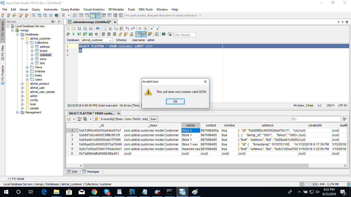Open the DBA Tools menu
This screenshot has width=351, height=197.
pos(146,9)
